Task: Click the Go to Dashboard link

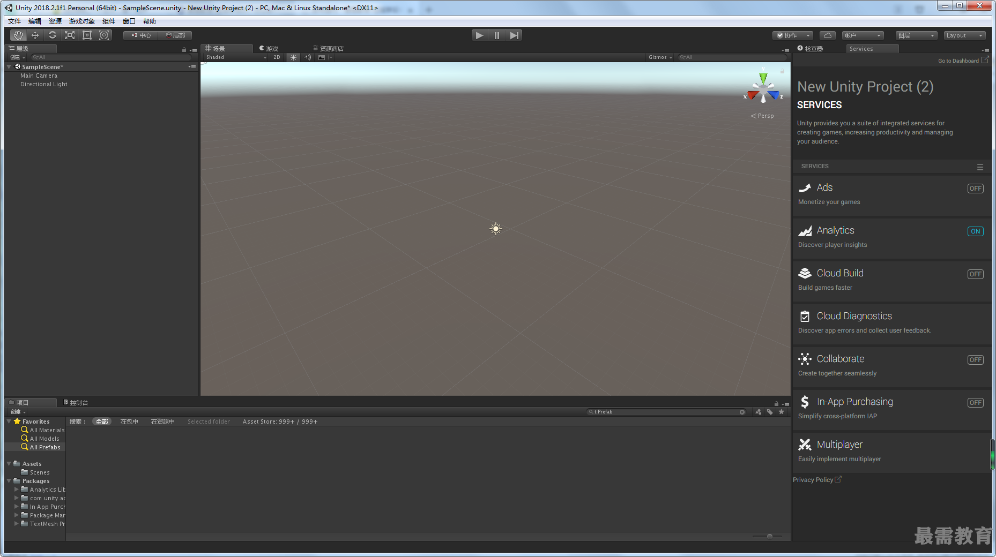Action: coord(963,61)
